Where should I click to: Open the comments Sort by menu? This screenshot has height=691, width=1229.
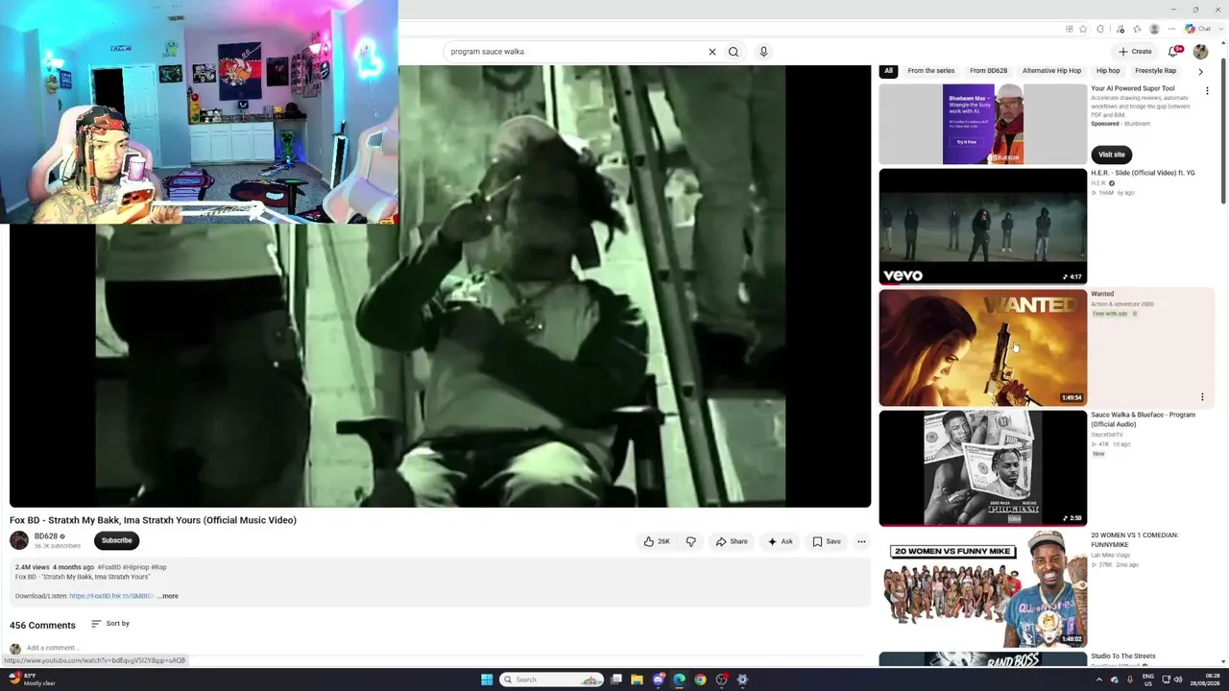110,624
